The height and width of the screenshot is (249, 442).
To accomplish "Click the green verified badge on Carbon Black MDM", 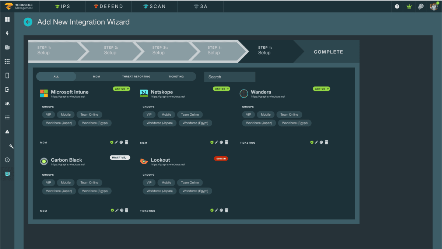I will pyautogui.click(x=112, y=210).
